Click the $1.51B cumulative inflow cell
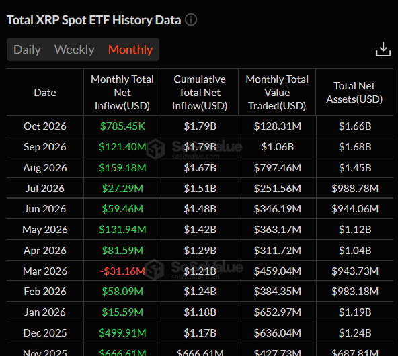The width and height of the screenshot is (398, 356). [x=200, y=188]
